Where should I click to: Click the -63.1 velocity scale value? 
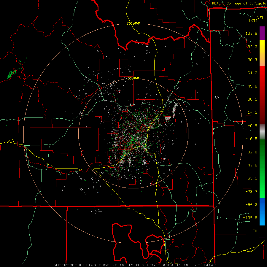pos(251,178)
